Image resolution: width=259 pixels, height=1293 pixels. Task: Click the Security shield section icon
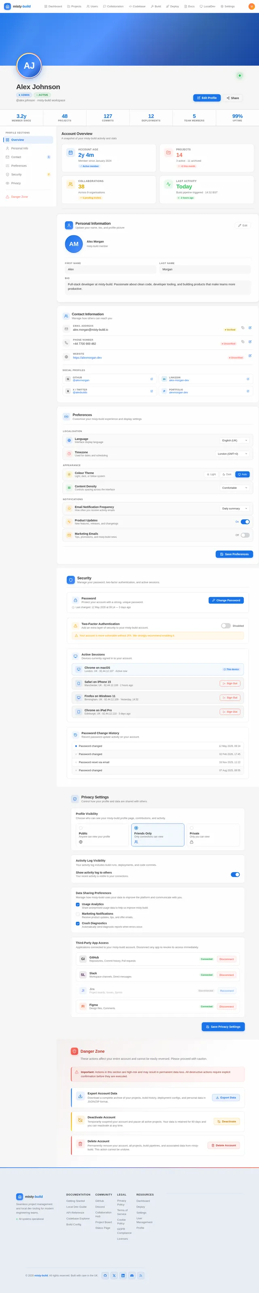71,580
